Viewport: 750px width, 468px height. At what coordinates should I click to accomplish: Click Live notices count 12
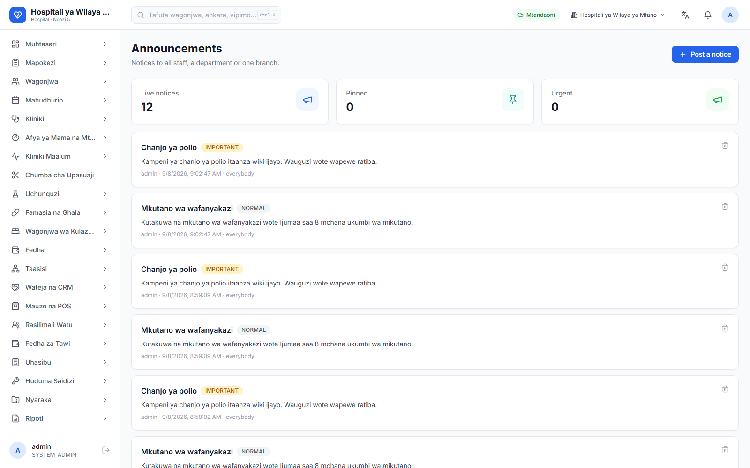click(x=147, y=107)
